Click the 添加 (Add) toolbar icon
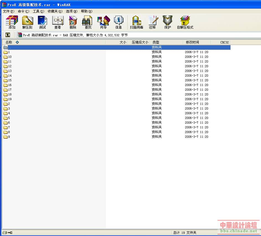This screenshot has width=261, height=236. click(x=12, y=22)
